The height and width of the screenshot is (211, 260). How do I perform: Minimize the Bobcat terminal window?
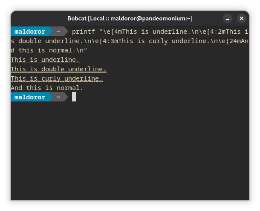pos(228,18)
